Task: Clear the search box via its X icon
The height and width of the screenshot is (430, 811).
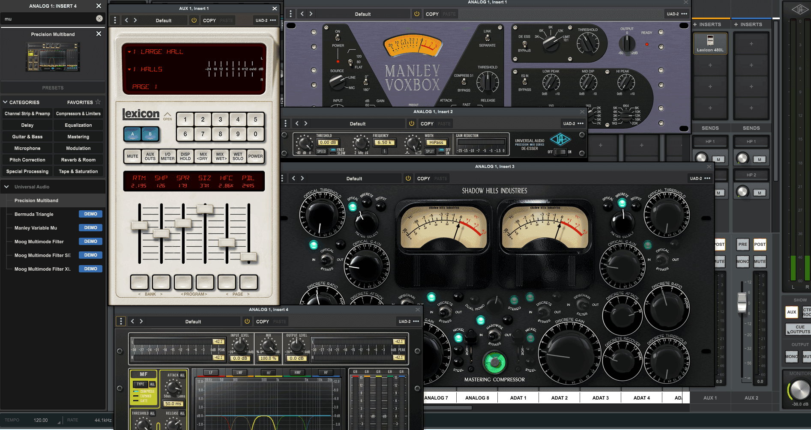Action: [99, 19]
